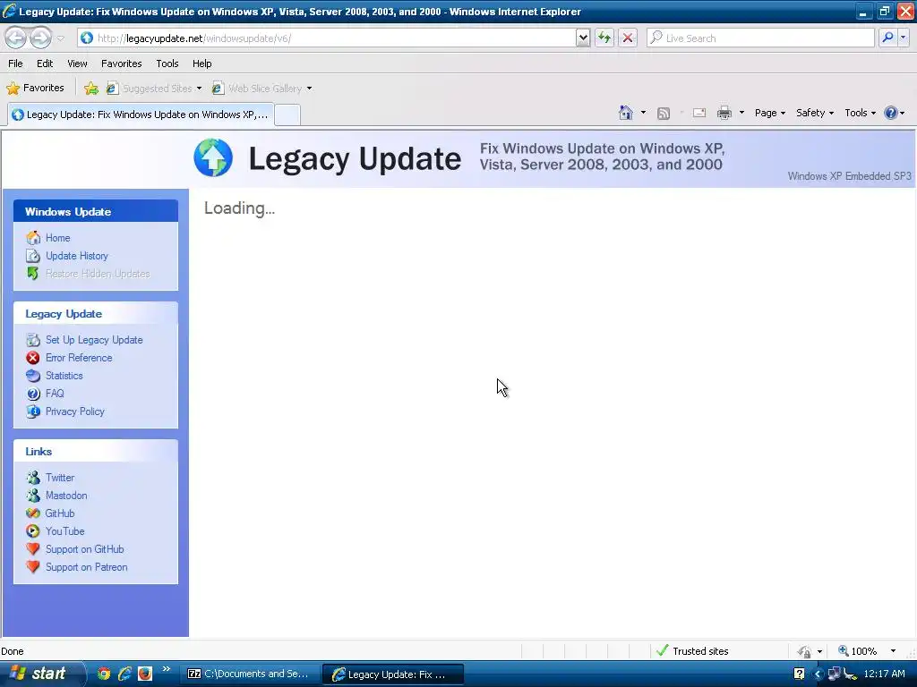
Task: Open the Privacy Policy link
Action: [x=75, y=411]
